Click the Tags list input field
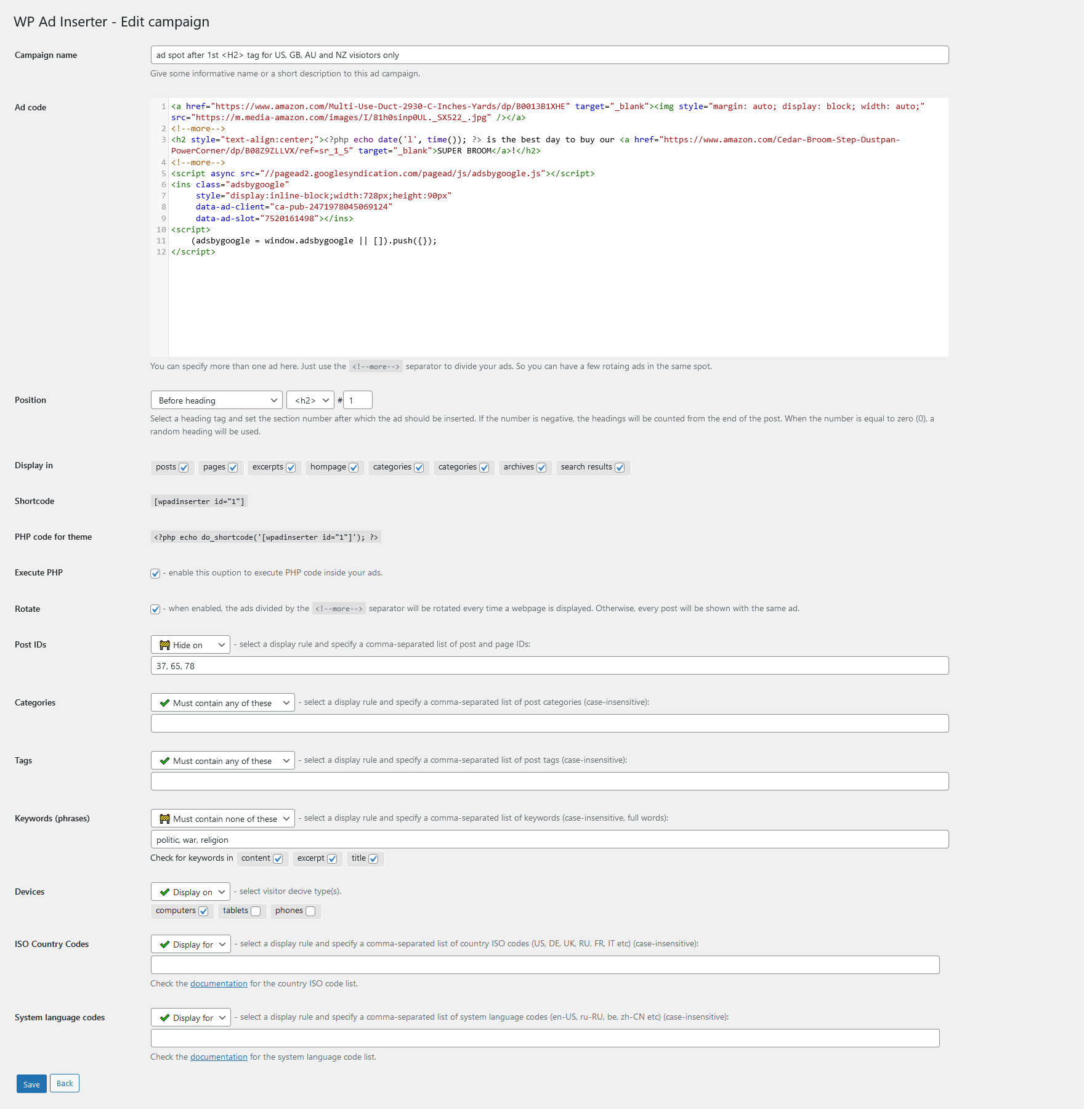The width and height of the screenshot is (1084, 1109). tap(549, 781)
